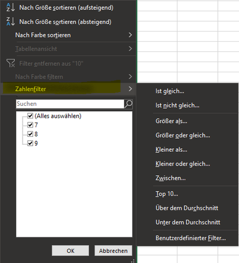
Task: Click the Tabellenansicht menu entry
Action: pos(36,49)
